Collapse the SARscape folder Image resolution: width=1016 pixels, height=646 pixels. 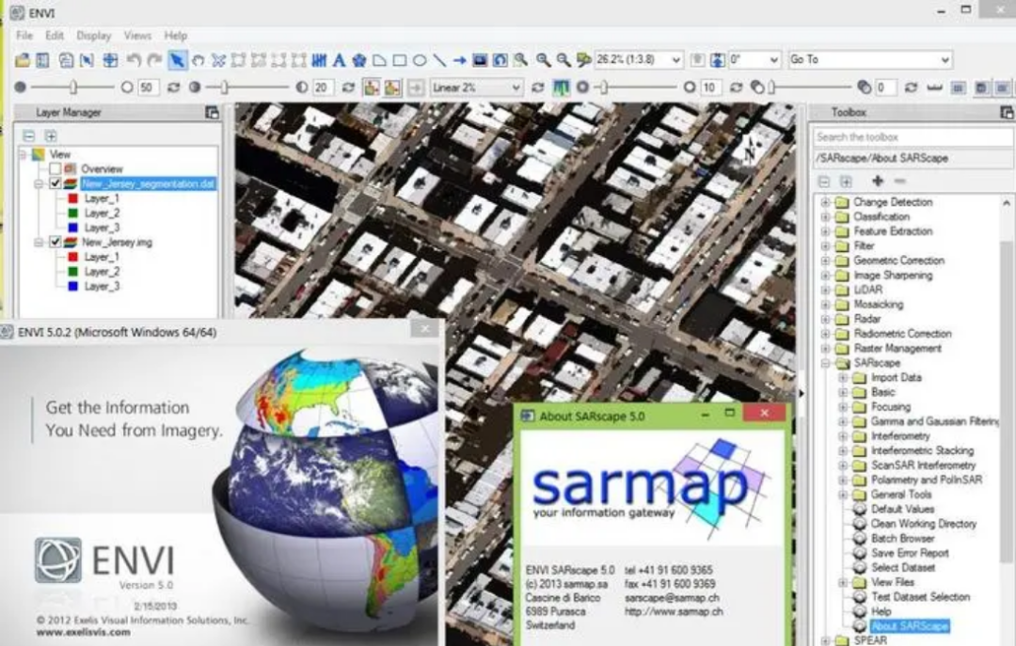pos(825,364)
